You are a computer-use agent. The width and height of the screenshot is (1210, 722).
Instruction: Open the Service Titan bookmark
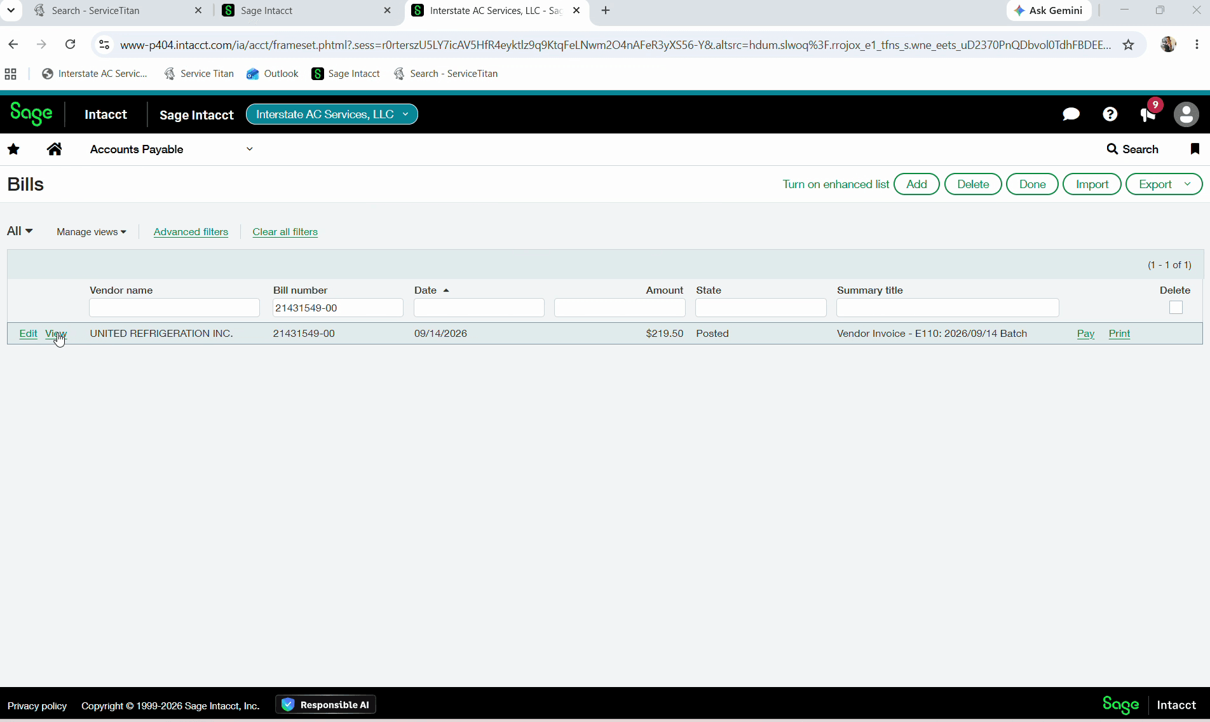(199, 74)
